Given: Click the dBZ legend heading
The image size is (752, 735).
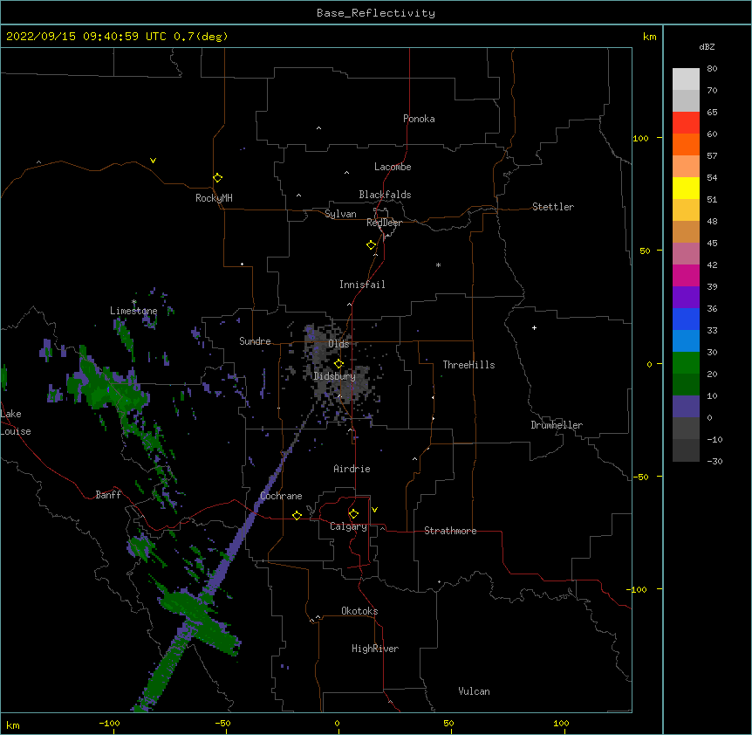Looking at the screenshot, I should [707, 47].
